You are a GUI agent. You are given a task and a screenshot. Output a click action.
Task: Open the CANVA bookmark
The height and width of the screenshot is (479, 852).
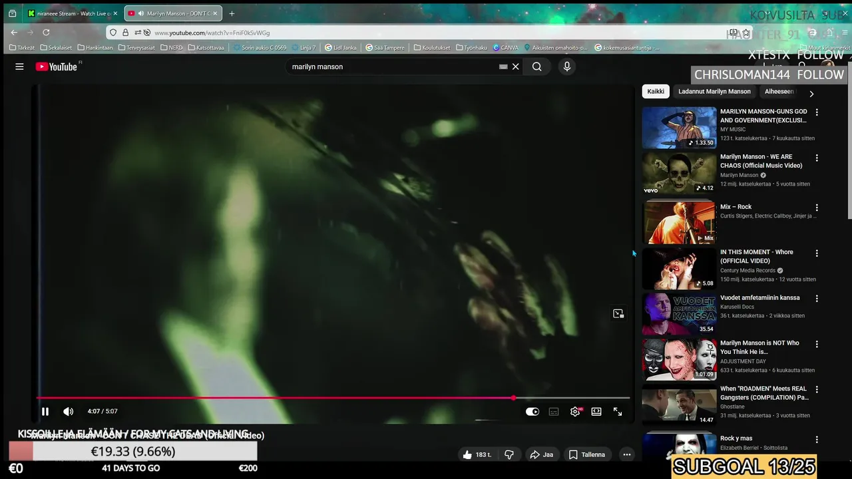coord(506,48)
